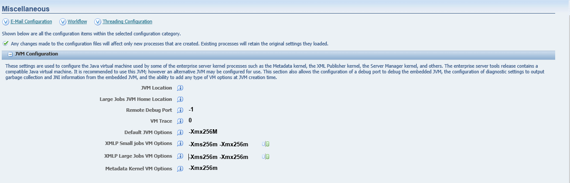Click the VM Trace info icon

180,121
